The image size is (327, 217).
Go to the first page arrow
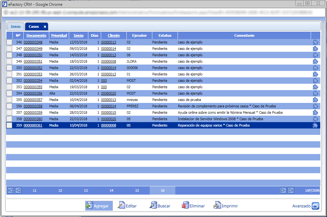coord(11,190)
